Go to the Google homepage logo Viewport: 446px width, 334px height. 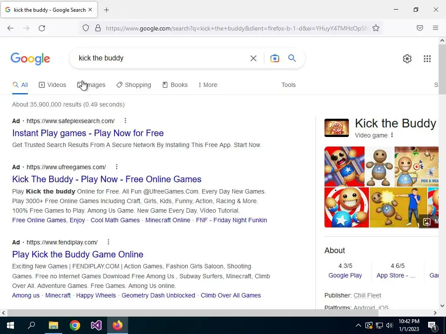tap(30, 59)
